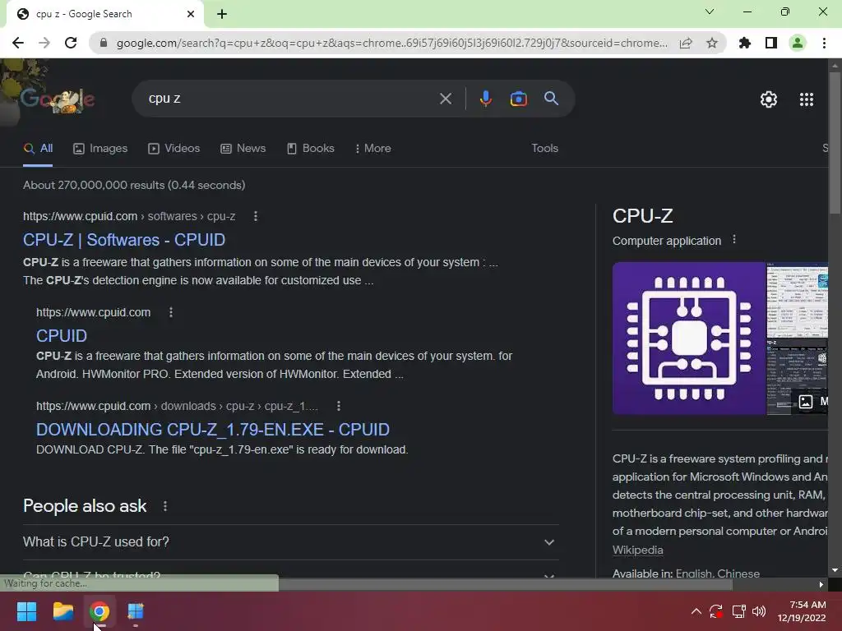Go back to the previous page

pos(18,43)
